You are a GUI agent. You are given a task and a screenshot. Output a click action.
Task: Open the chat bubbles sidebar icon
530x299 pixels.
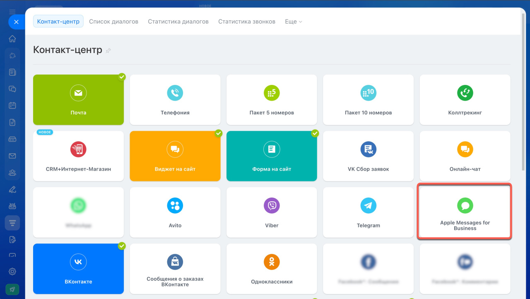12,89
